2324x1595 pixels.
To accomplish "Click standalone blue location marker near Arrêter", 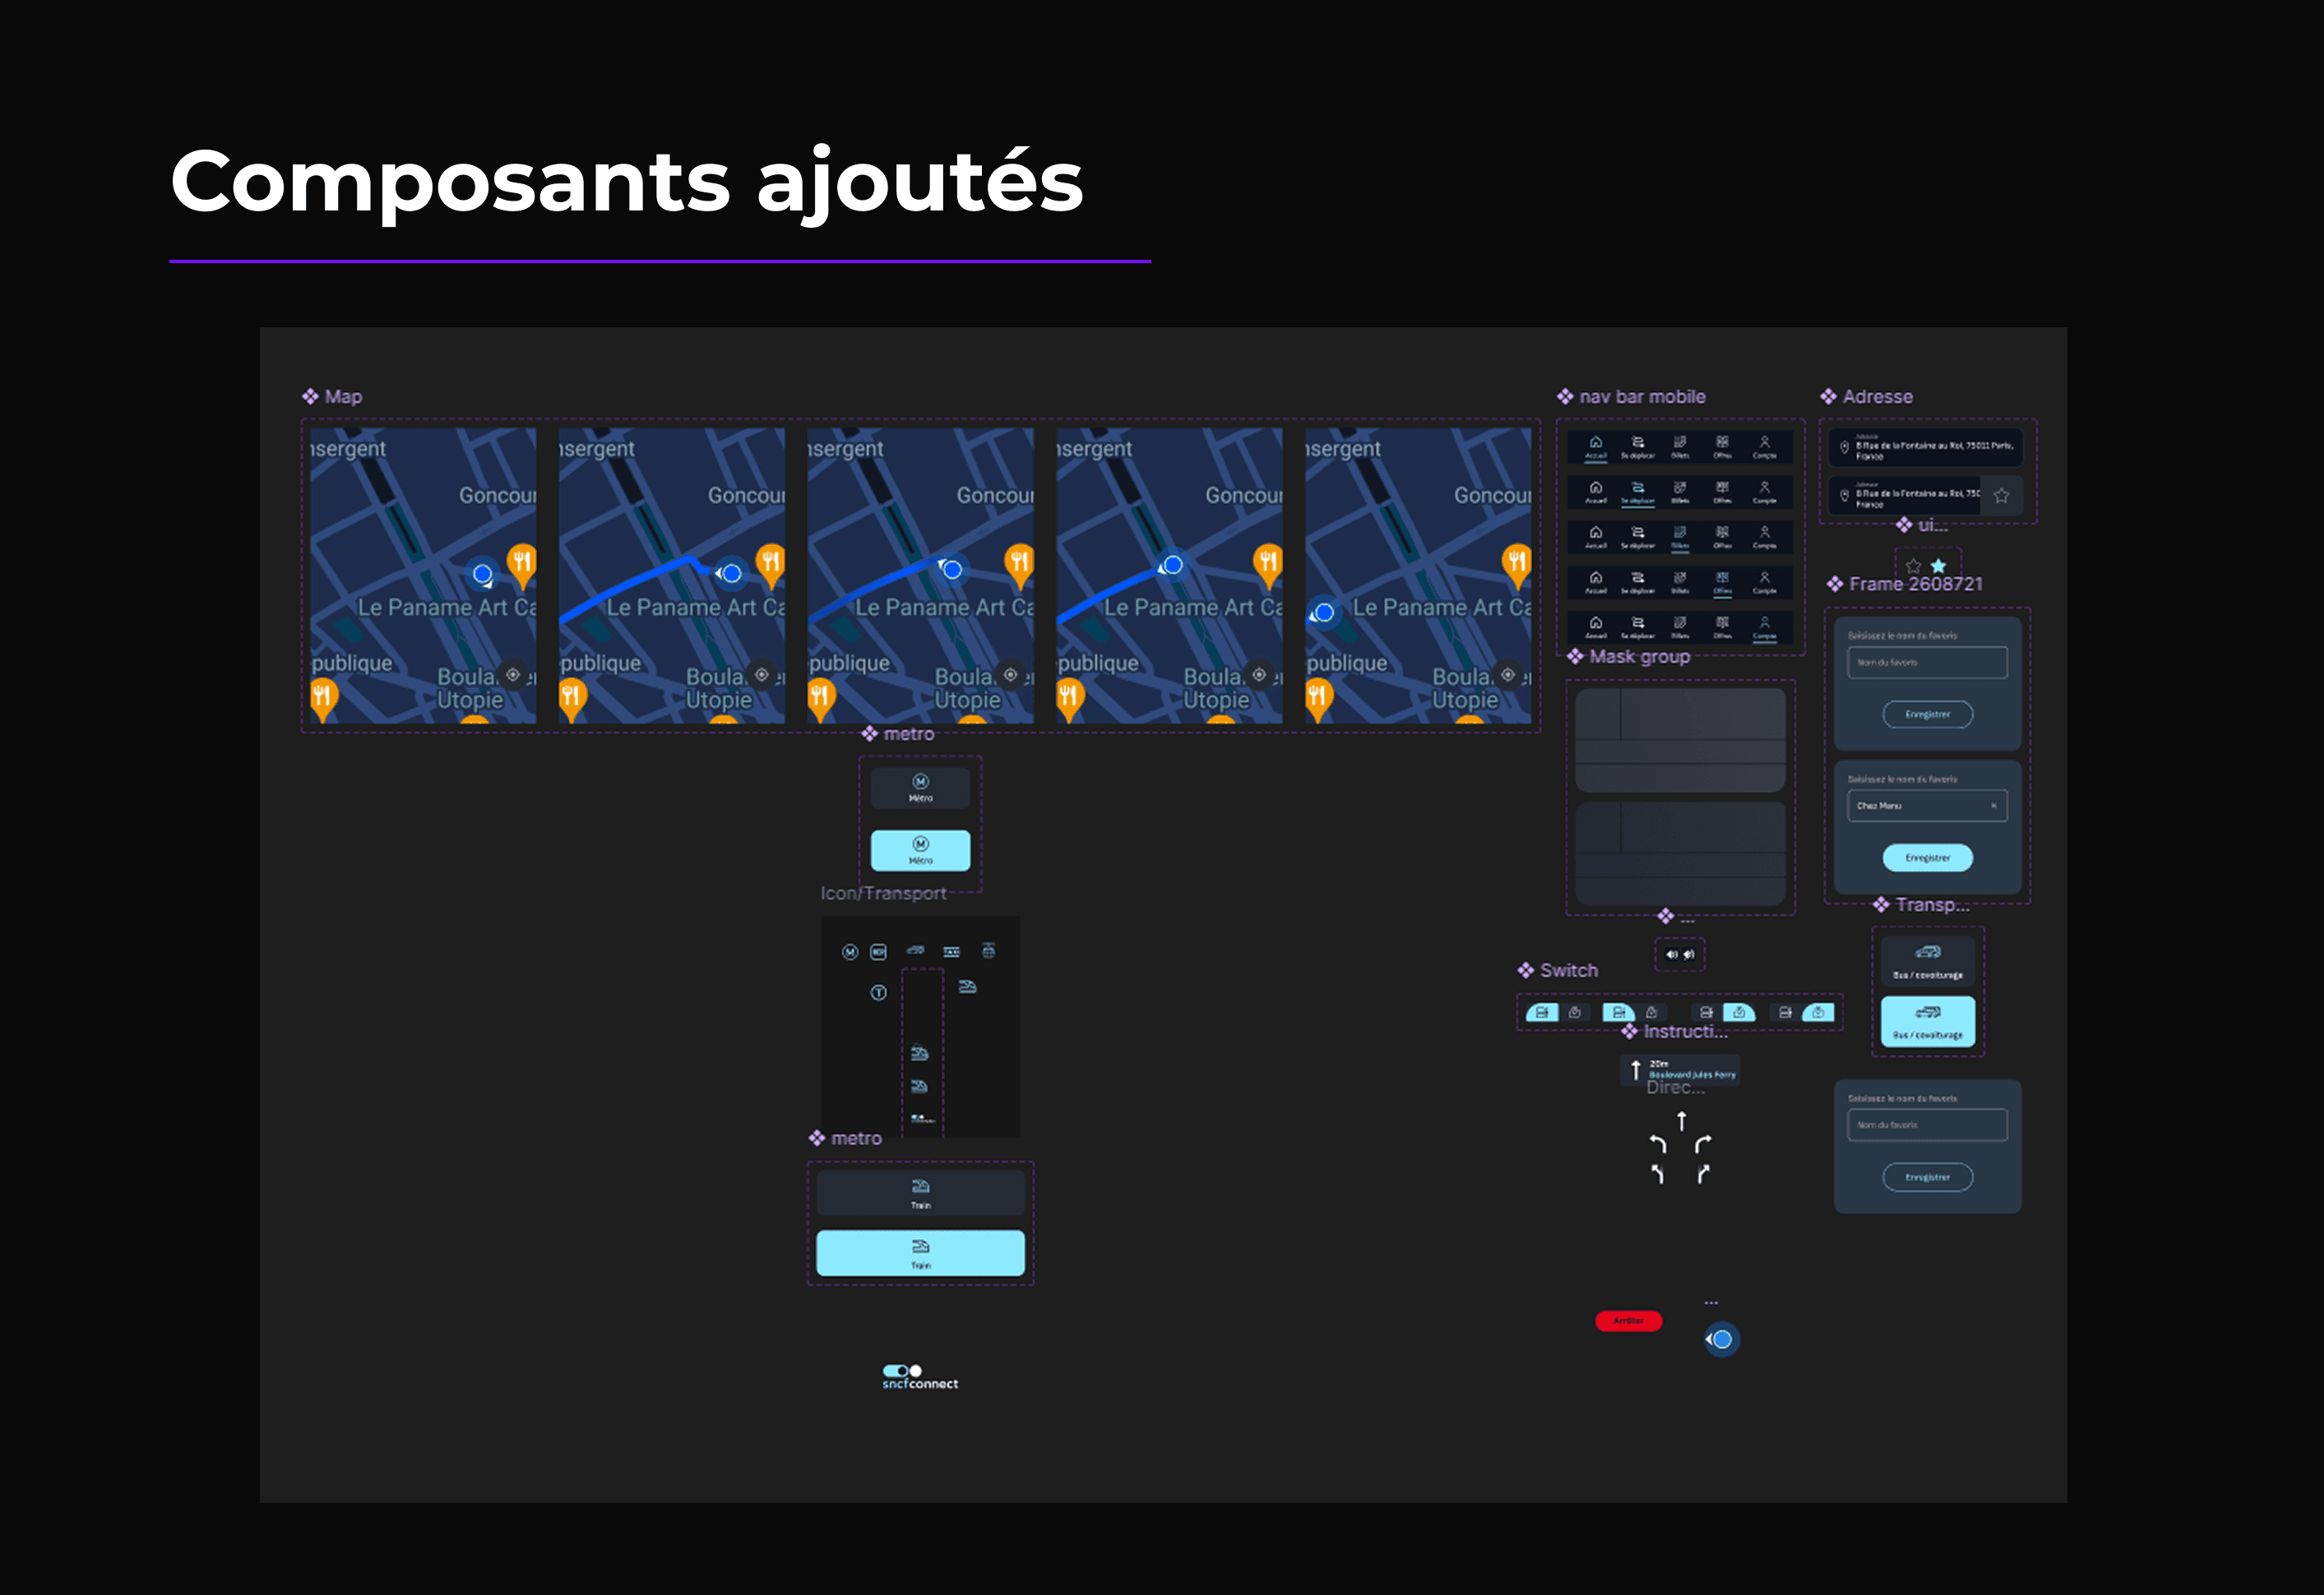I will pyautogui.click(x=1721, y=1339).
